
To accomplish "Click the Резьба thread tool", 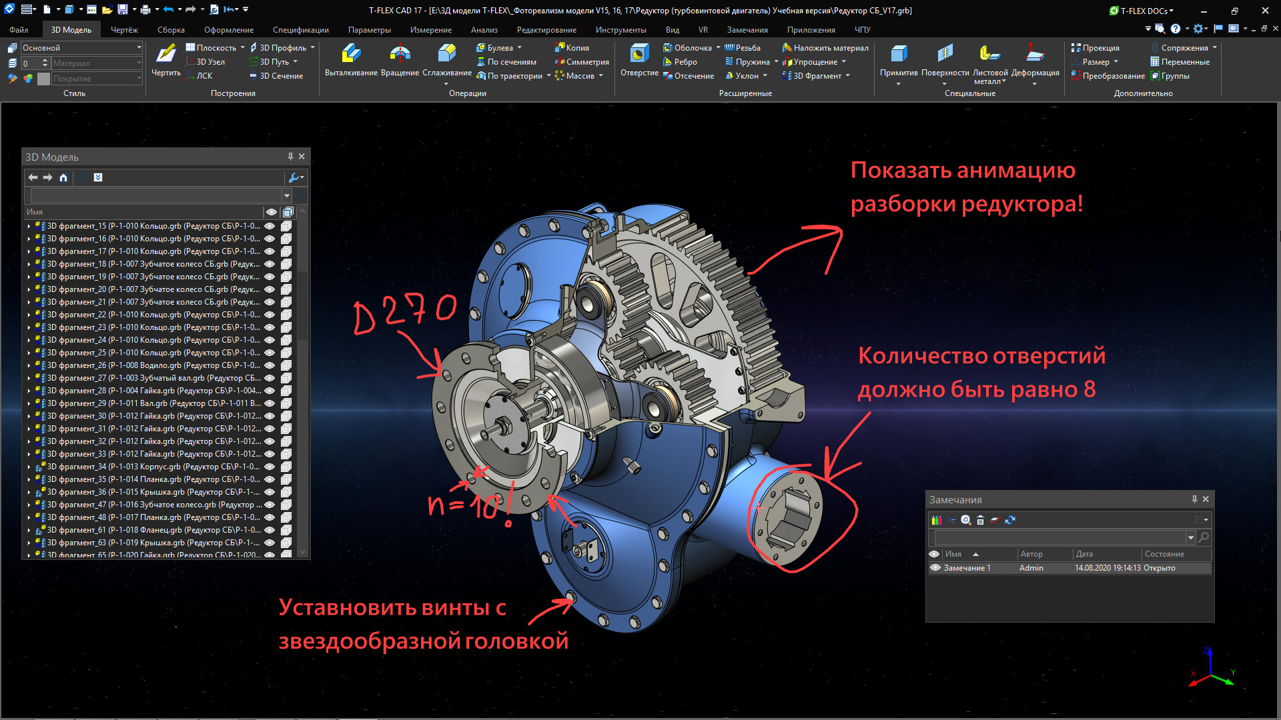I will (x=743, y=47).
